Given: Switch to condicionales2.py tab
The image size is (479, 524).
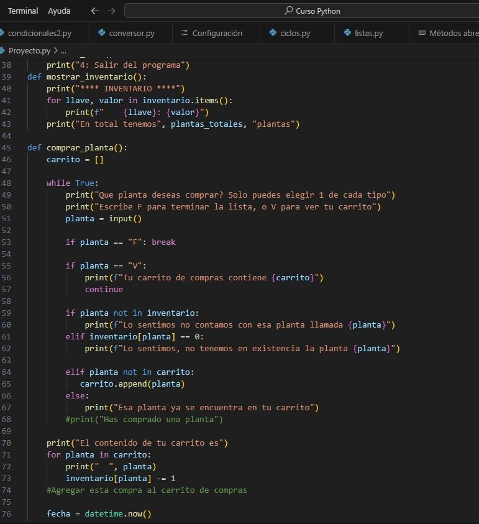Looking at the screenshot, I should 39,33.
